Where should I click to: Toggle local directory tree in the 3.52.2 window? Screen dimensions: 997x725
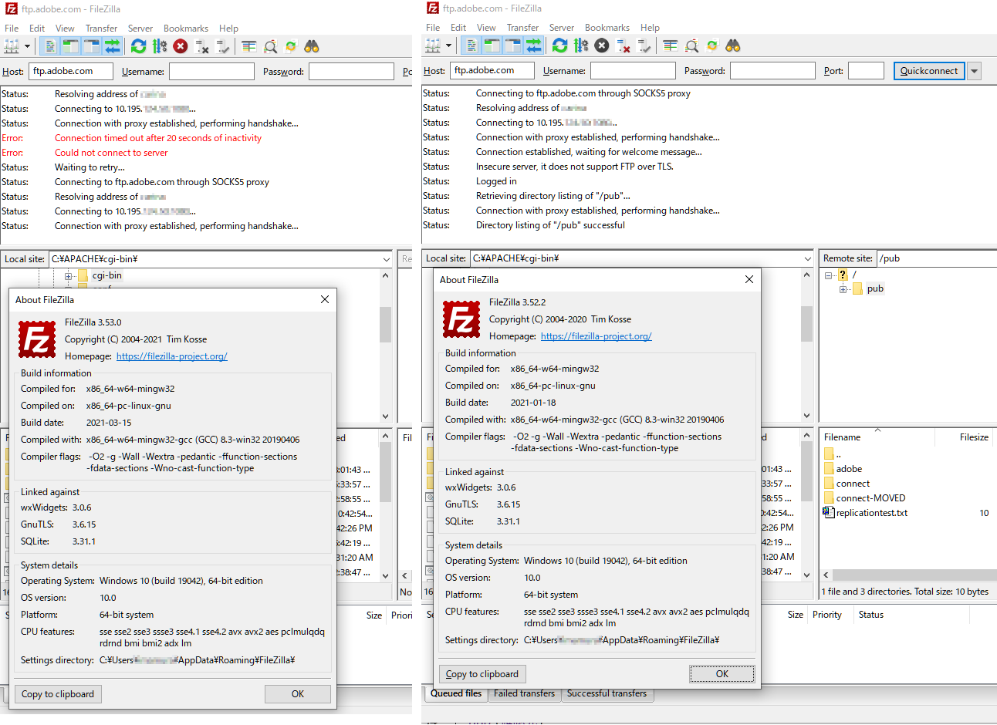(492, 46)
